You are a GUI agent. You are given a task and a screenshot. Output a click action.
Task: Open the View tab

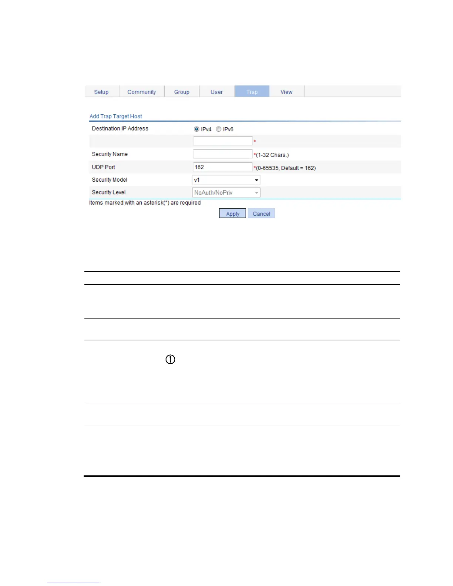tap(286, 92)
